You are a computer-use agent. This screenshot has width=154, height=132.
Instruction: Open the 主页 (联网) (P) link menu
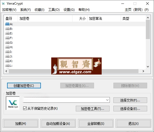click(137, 10)
